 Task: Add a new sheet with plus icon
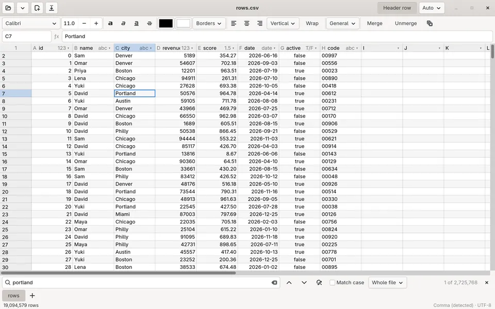[x=32, y=296]
